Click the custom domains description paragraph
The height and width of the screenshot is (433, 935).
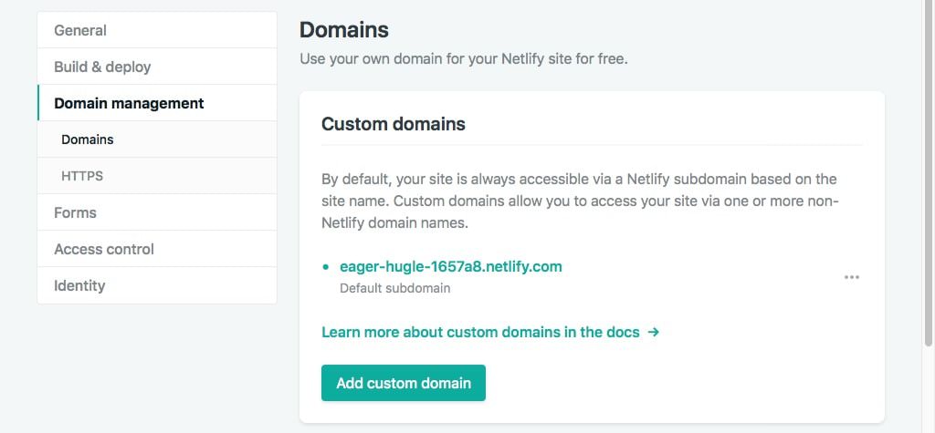[579, 201]
